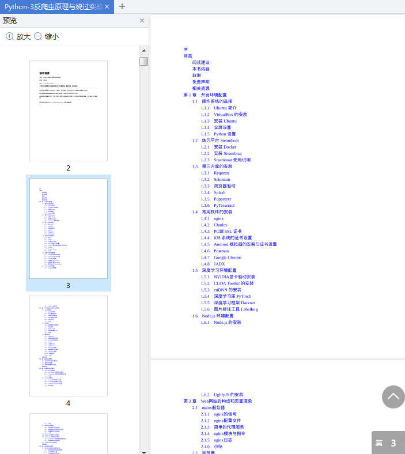Open 1.5.2 CUDA Toolkit 的安装 link
This screenshot has height=454, width=405.
[x=228, y=283]
